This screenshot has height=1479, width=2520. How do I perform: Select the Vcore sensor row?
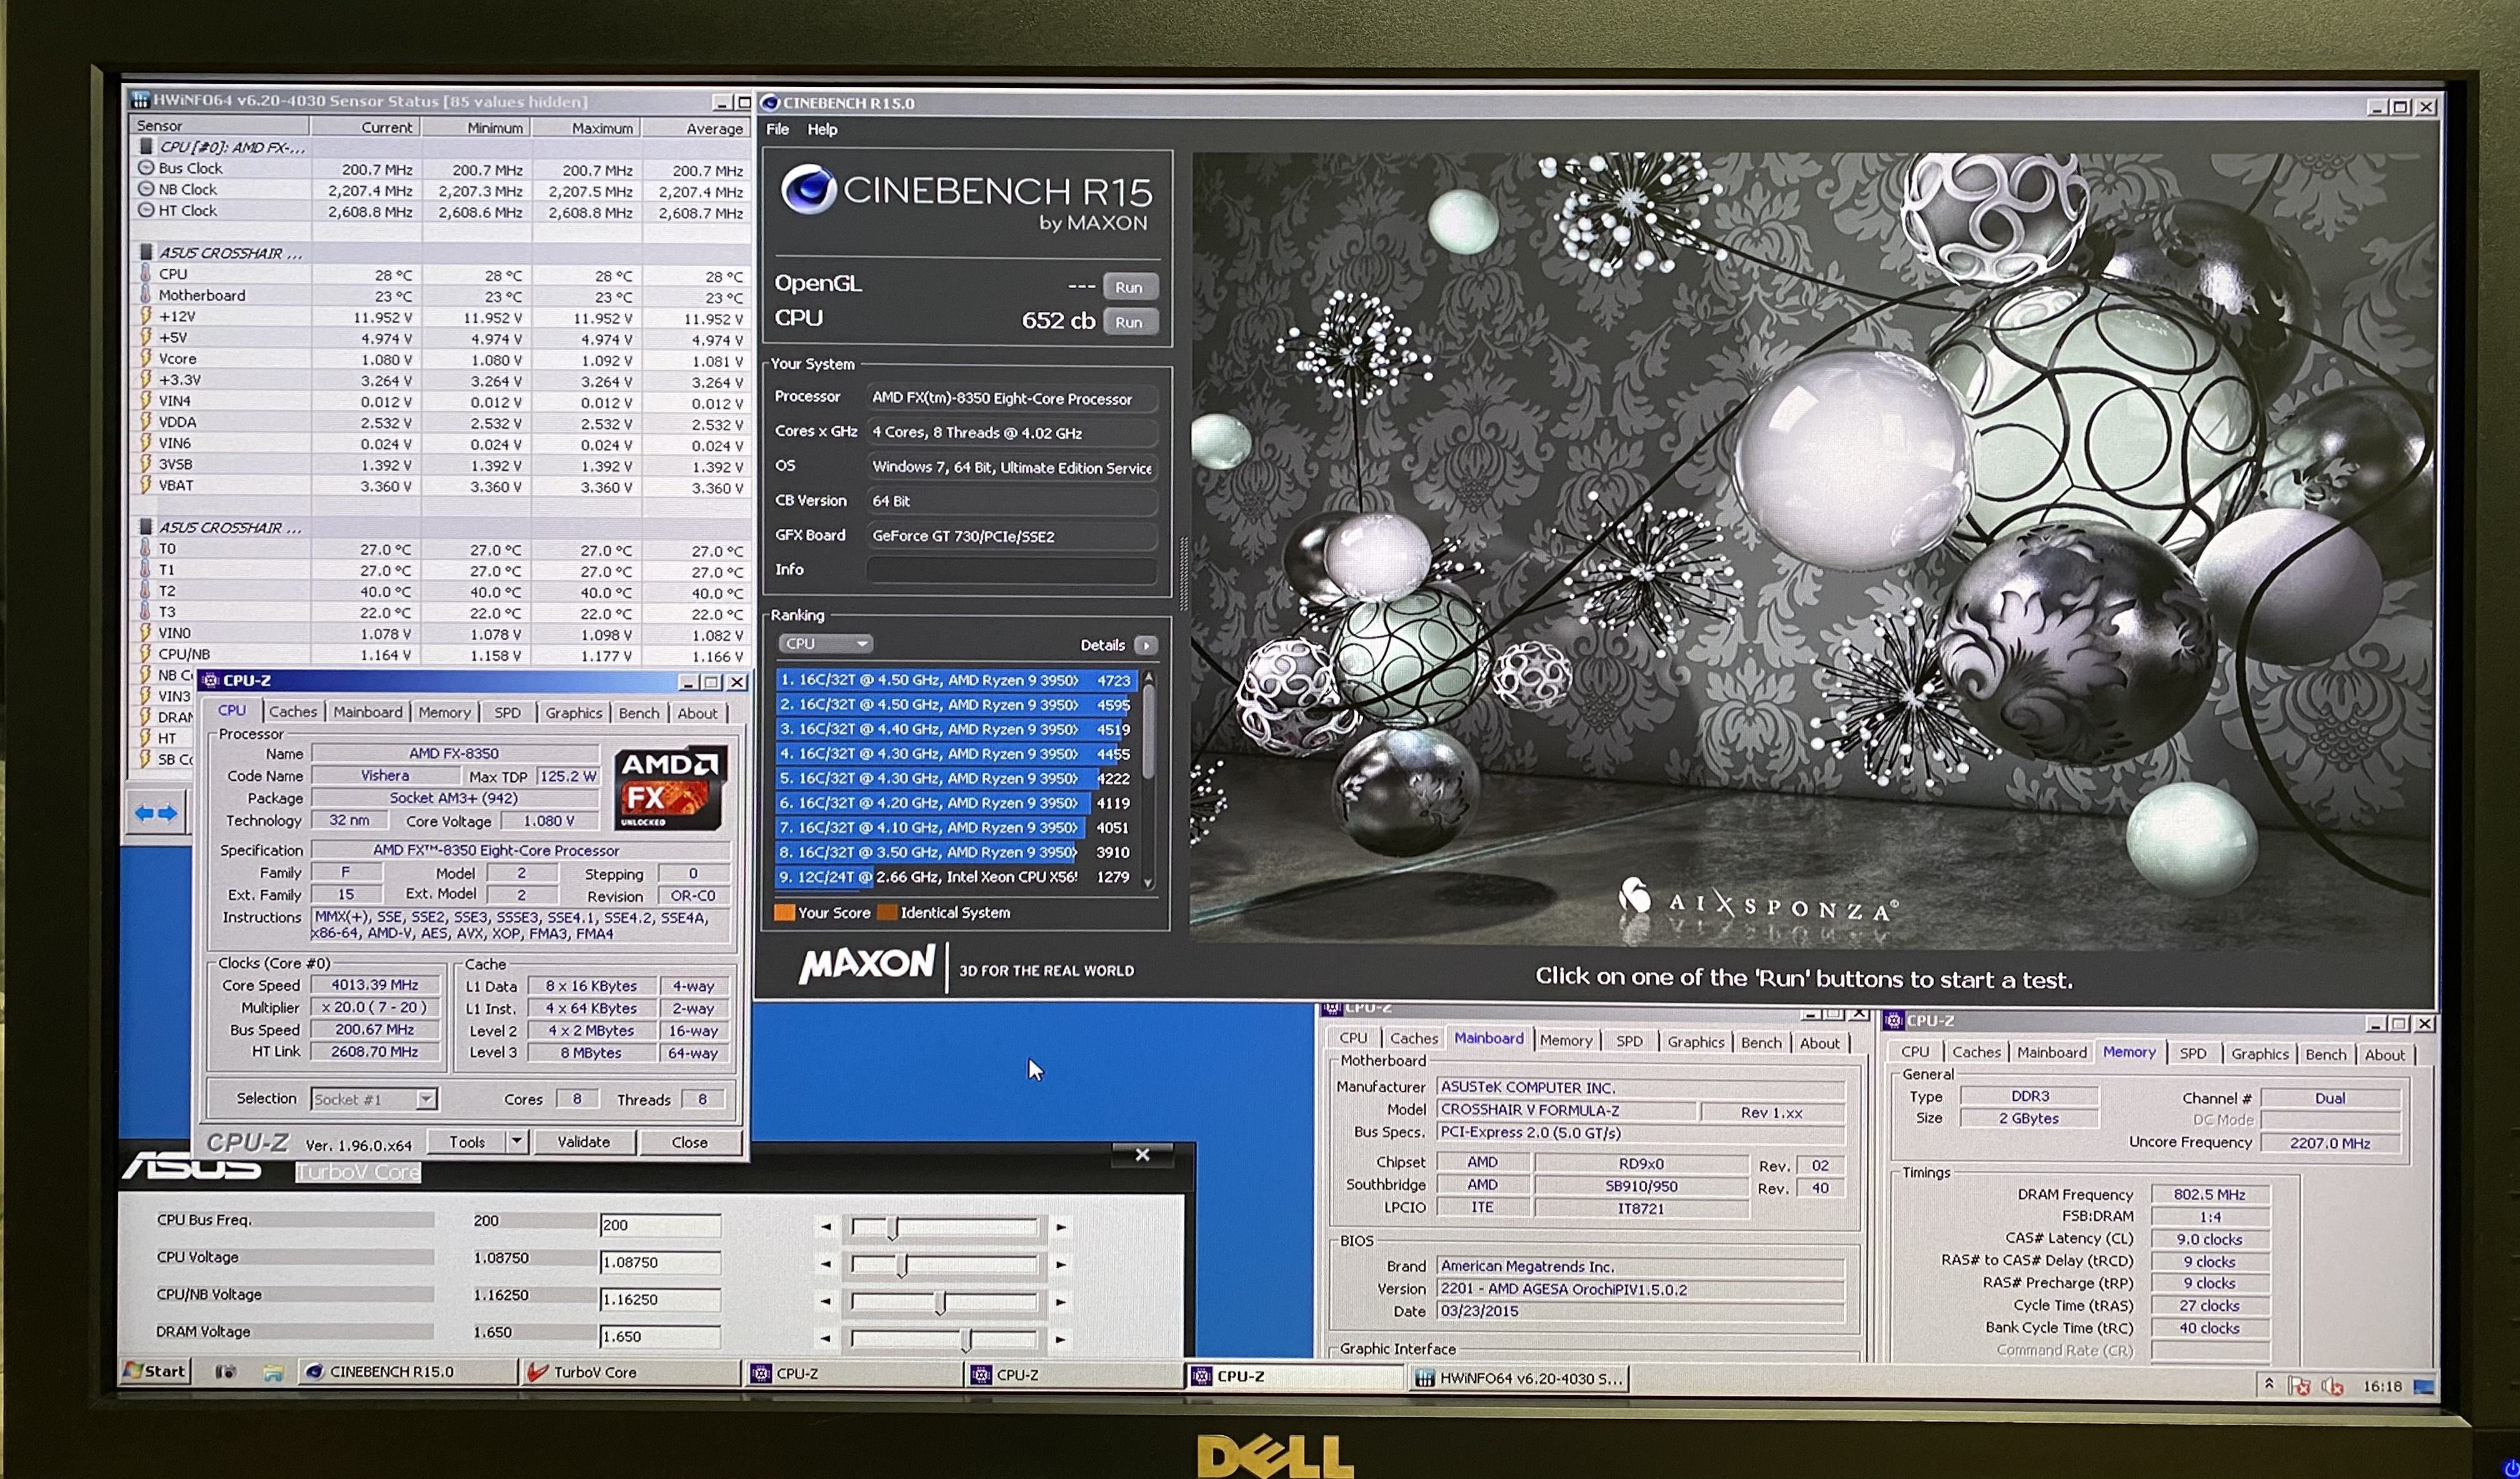click(440, 359)
